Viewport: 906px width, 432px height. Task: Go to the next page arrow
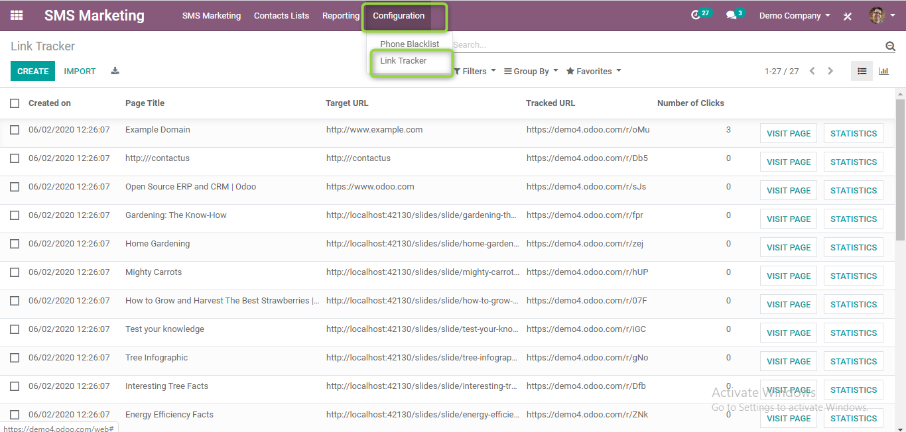tap(831, 71)
